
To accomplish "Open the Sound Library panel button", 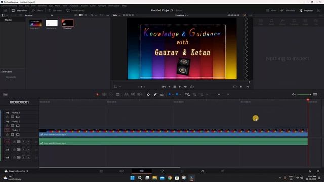I will (75, 10).
